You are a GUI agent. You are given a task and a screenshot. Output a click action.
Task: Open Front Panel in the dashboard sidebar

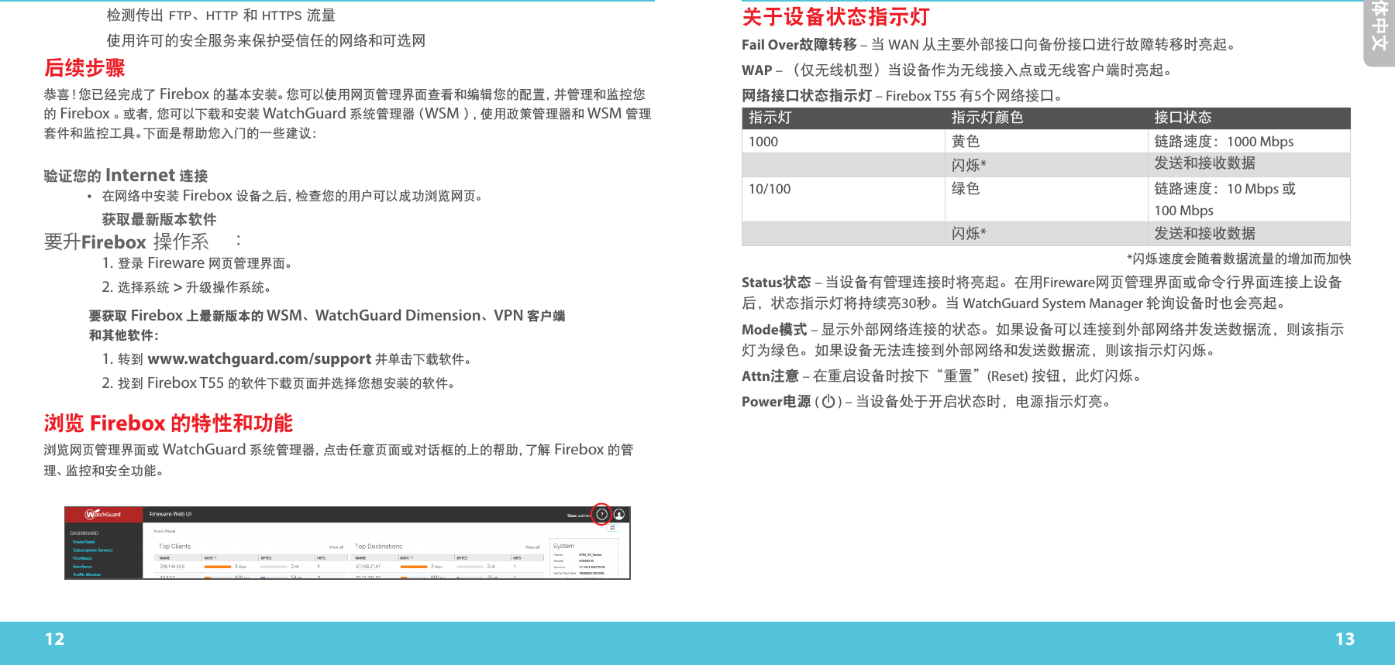point(84,542)
